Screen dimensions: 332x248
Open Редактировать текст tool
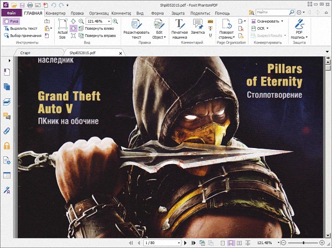(137, 29)
